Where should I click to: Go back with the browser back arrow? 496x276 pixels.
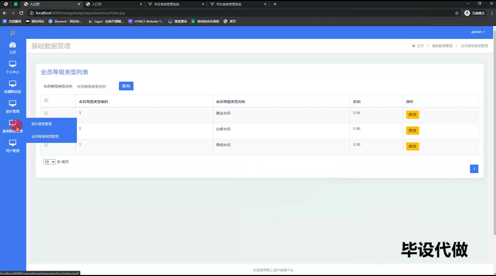coord(5,13)
